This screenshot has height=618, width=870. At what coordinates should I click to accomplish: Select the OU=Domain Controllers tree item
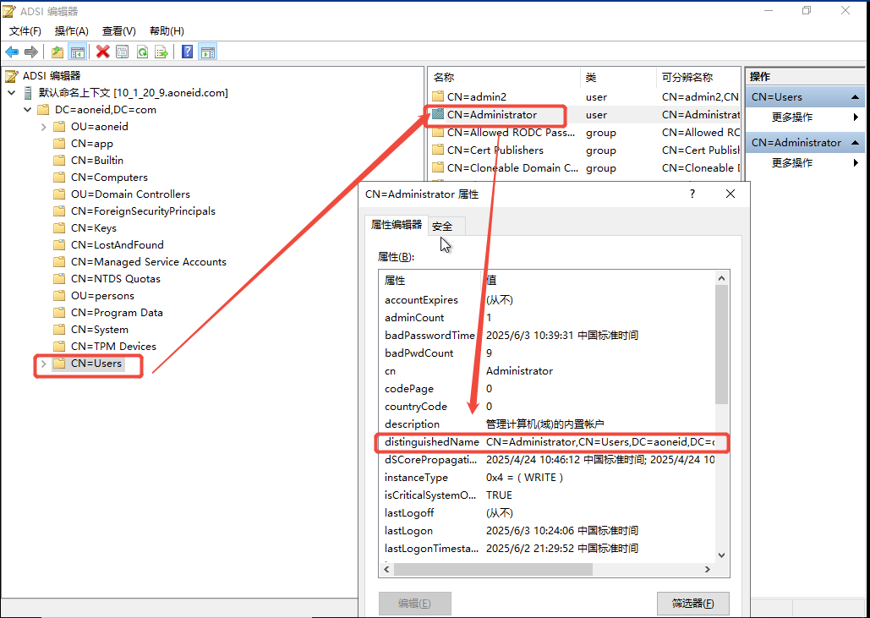tap(130, 194)
